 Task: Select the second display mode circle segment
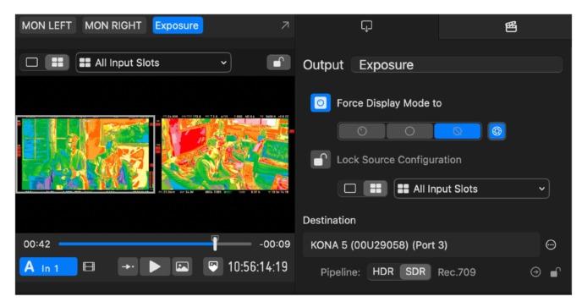coord(409,131)
